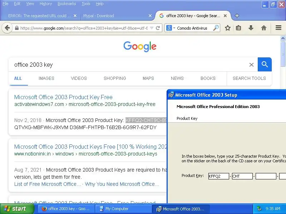Select the ALL results tab
This screenshot has width=286, height=214.
pyautogui.click(x=18, y=78)
